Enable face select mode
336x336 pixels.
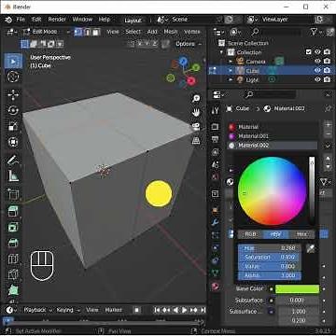coord(96,32)
